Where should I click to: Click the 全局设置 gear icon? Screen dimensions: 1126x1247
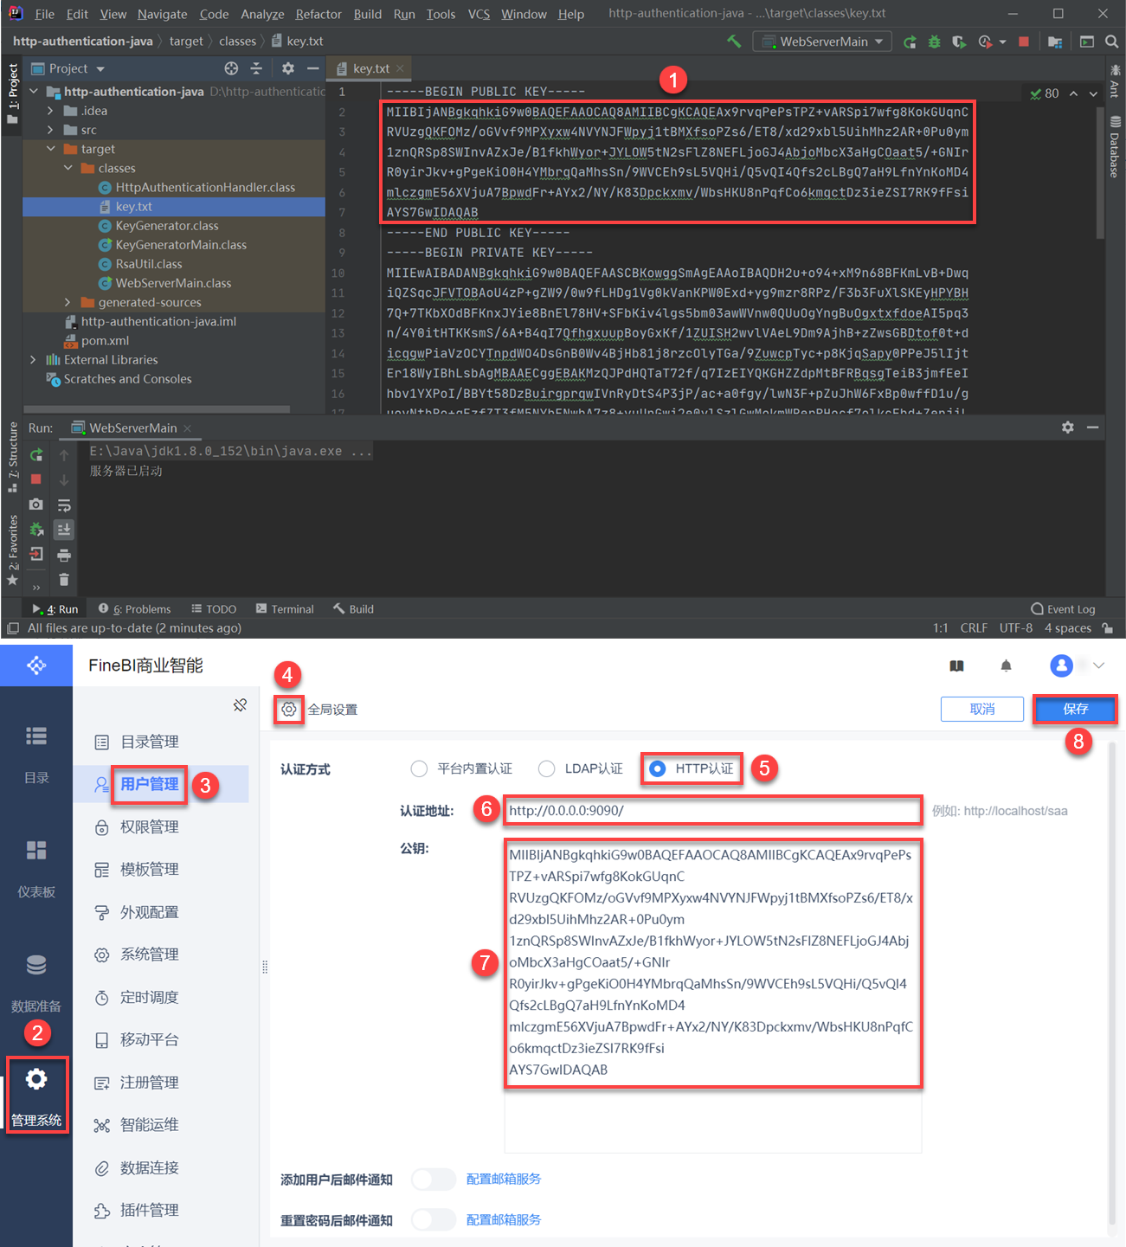pyautogui.click(x=289, y=710)
